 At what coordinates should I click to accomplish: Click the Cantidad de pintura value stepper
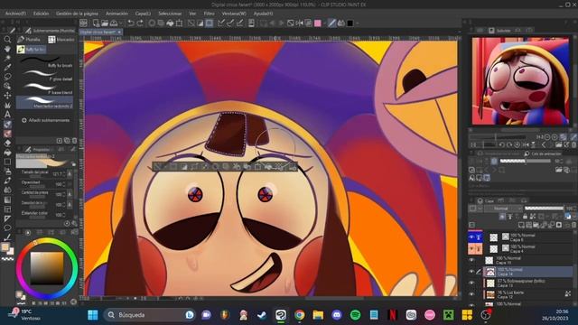[64, 194]
